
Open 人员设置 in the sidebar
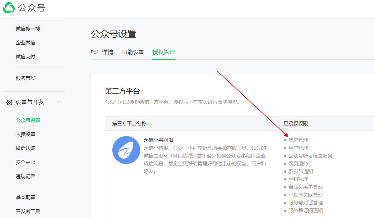pos(25,134)
